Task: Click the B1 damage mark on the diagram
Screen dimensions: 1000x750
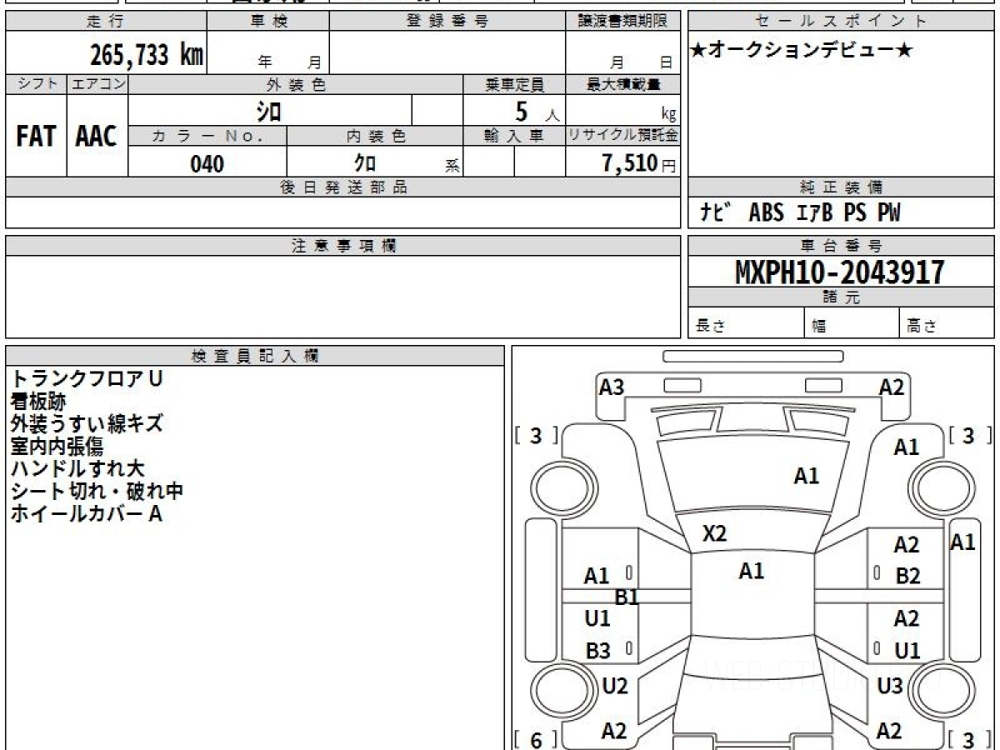Action: 627,596
